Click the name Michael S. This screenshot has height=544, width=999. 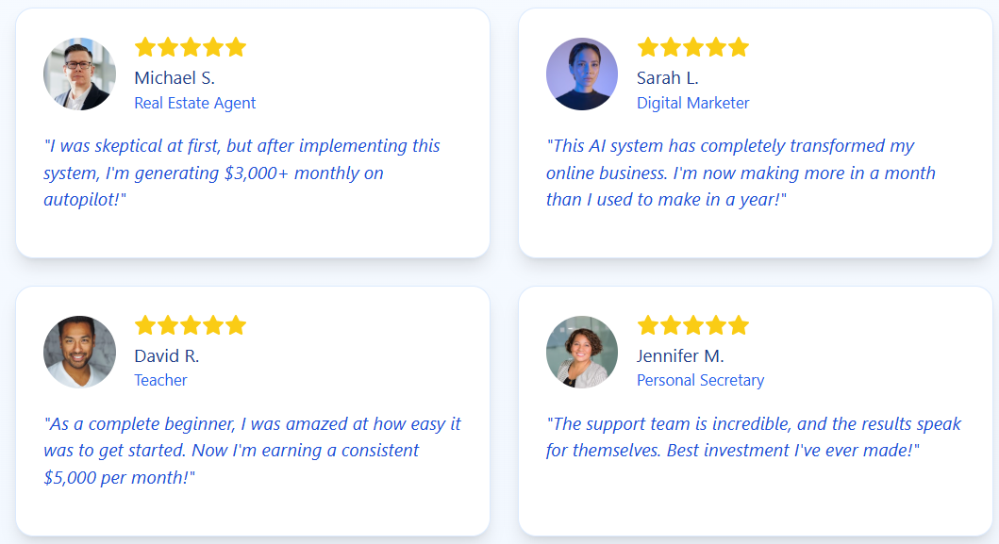(x=175, y=77)
